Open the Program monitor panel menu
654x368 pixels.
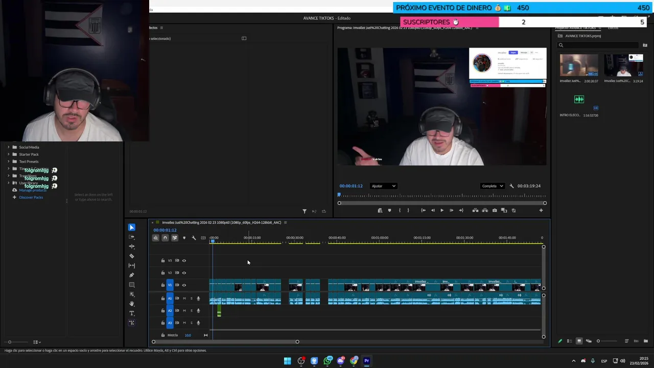pos(477,28)
